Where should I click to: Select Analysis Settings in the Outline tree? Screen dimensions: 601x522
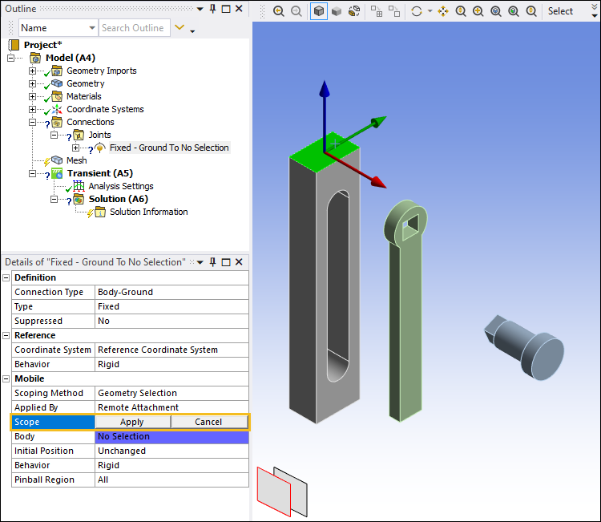(120, 186)
